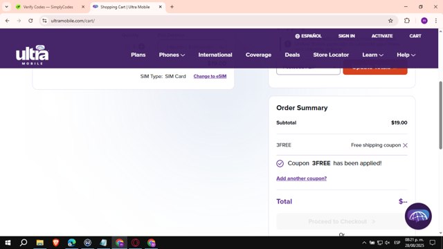Open the tab search dropdown arrow
Image resolution: width=443 pixels, height=249 pixels.
click(6, 7)
